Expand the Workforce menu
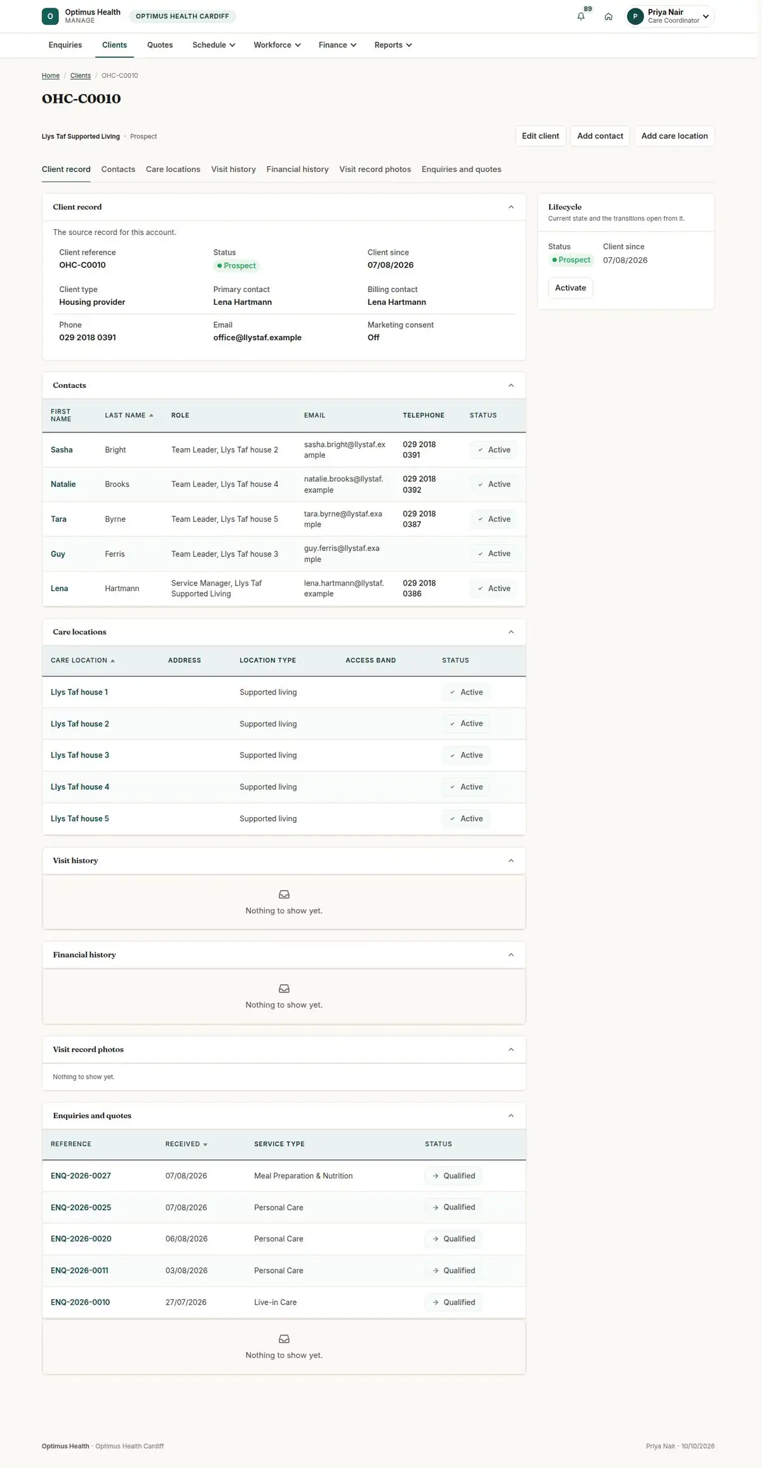This screenshot has height=1468, width=762. pos(277,45)
